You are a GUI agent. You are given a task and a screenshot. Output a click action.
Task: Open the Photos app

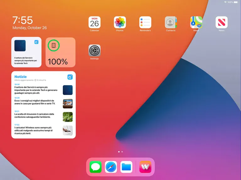click(x=120, y=22)
